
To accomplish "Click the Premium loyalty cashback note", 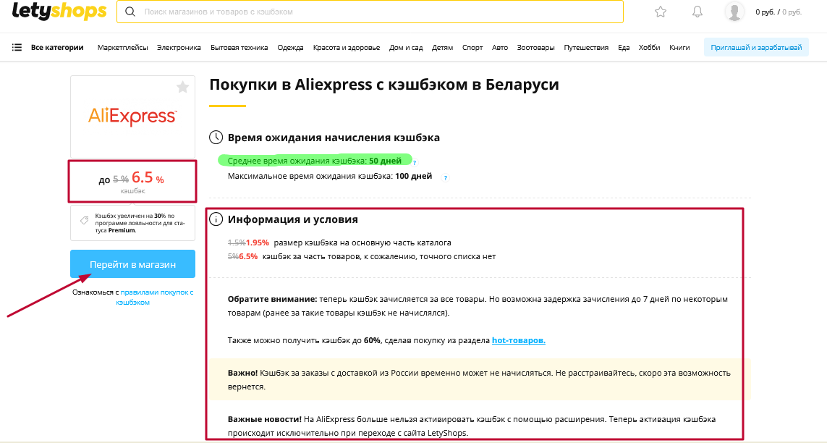I will pos(132,223).
